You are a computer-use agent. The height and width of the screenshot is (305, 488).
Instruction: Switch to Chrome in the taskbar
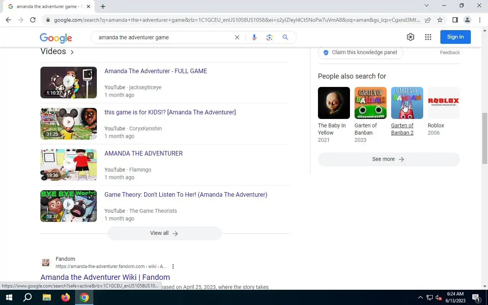(84, 297)
